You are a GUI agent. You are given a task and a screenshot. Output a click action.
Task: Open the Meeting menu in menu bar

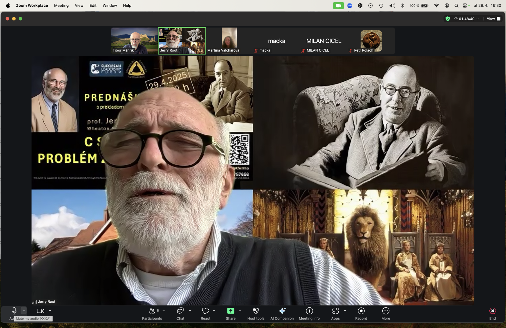click(61, 5)
